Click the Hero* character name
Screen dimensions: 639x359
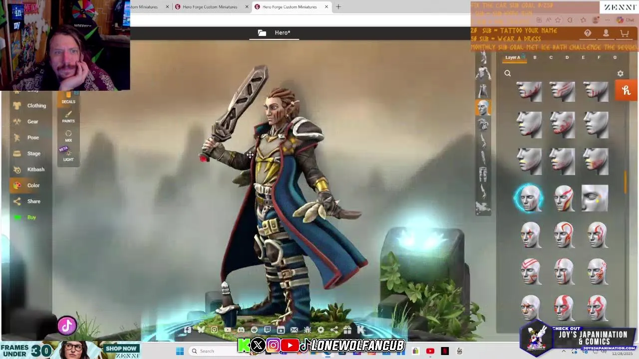pos(282,33)
